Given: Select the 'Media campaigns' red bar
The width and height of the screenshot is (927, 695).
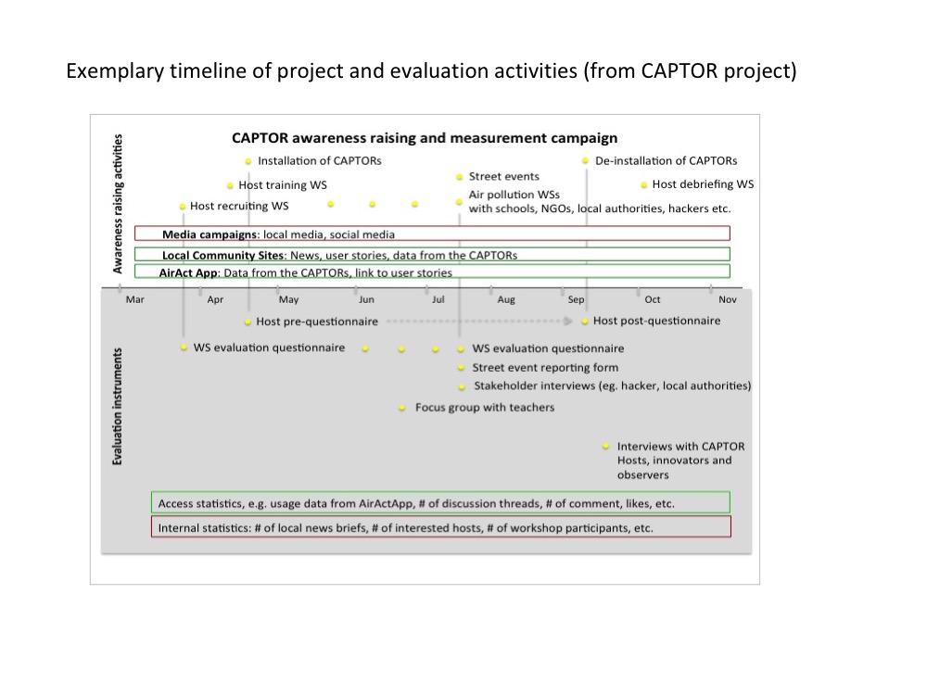Looking at the screenshot, I should click(432, 234).
